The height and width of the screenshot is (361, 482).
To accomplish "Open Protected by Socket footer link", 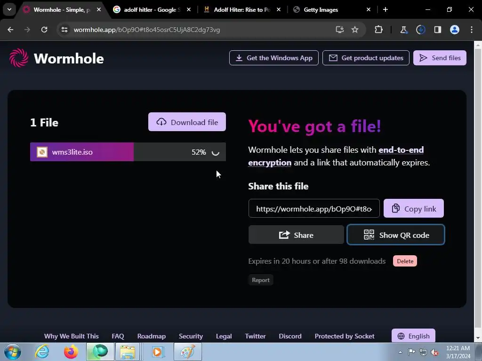I will point(344,336).
